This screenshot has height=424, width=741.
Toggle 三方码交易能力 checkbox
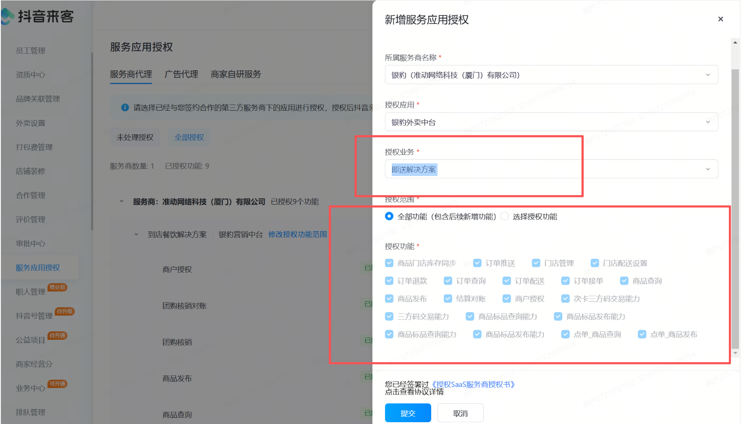389,317
